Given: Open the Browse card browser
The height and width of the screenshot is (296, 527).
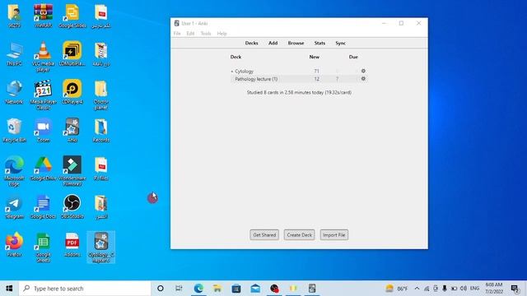Looking at the screenshot, I should 296,44.
